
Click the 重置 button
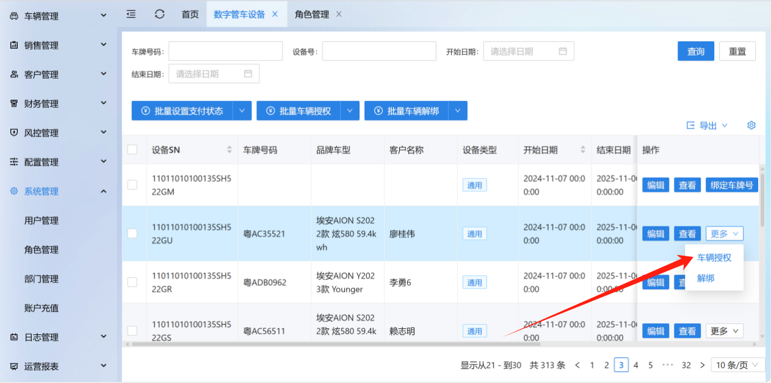click(737, 52)
